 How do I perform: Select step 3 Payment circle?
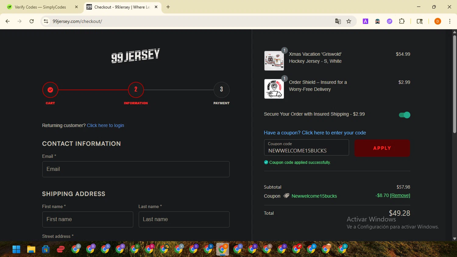[x=221, y=90]
